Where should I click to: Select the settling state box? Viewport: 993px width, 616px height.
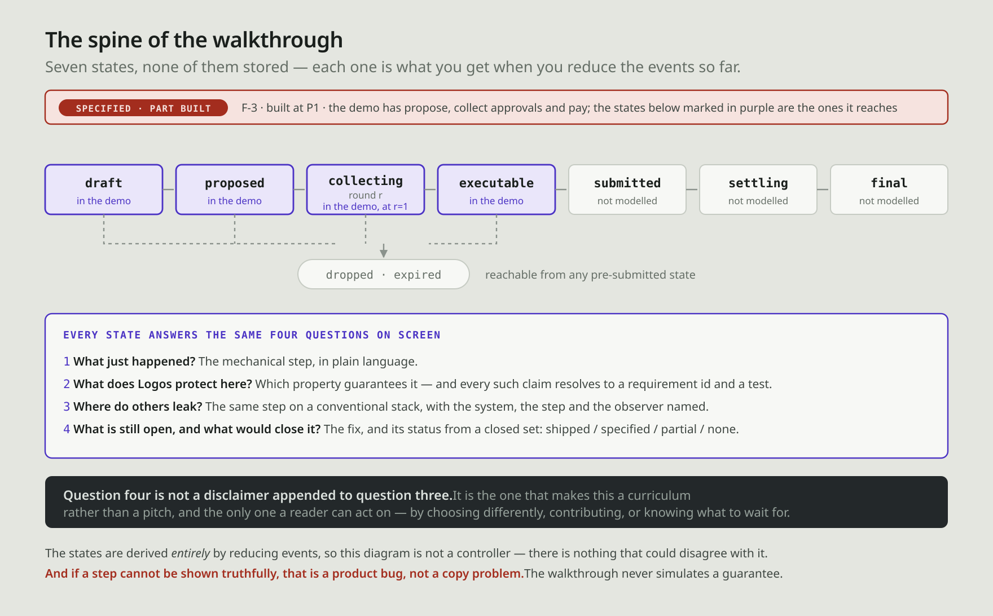point(758,190)
